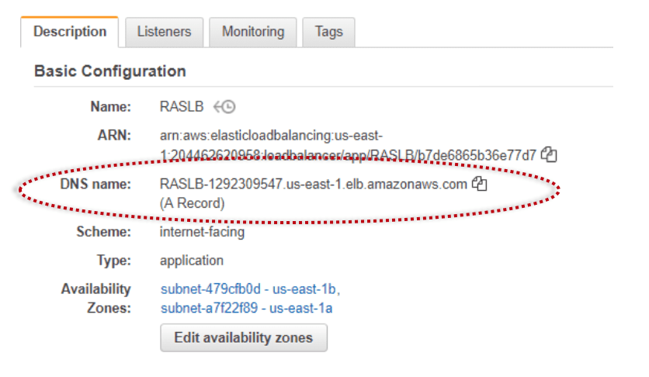Copy the DNS name using its clipboard icon
This screenshot has height=377, width=649.
(x=480, y=184)
